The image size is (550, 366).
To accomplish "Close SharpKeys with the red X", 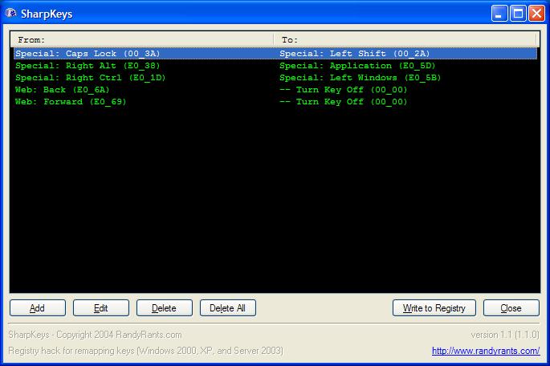I will pos(536,14).
